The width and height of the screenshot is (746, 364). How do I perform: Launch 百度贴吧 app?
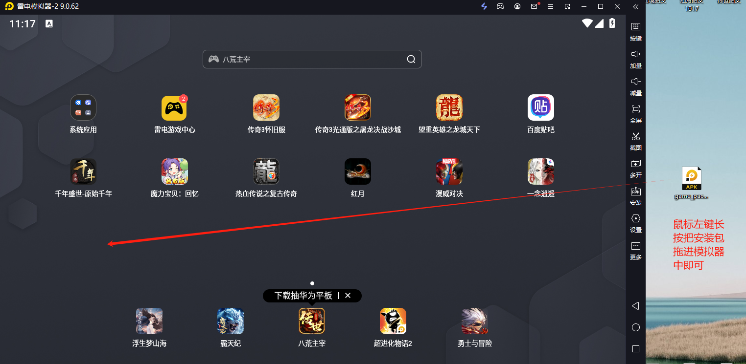[x=541, y=107]
